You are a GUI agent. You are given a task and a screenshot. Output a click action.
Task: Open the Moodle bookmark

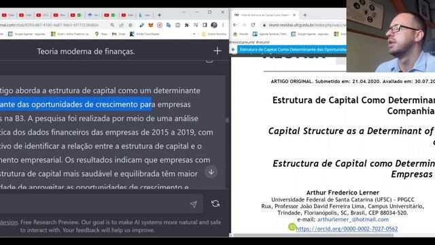click(x=241, y=34)
